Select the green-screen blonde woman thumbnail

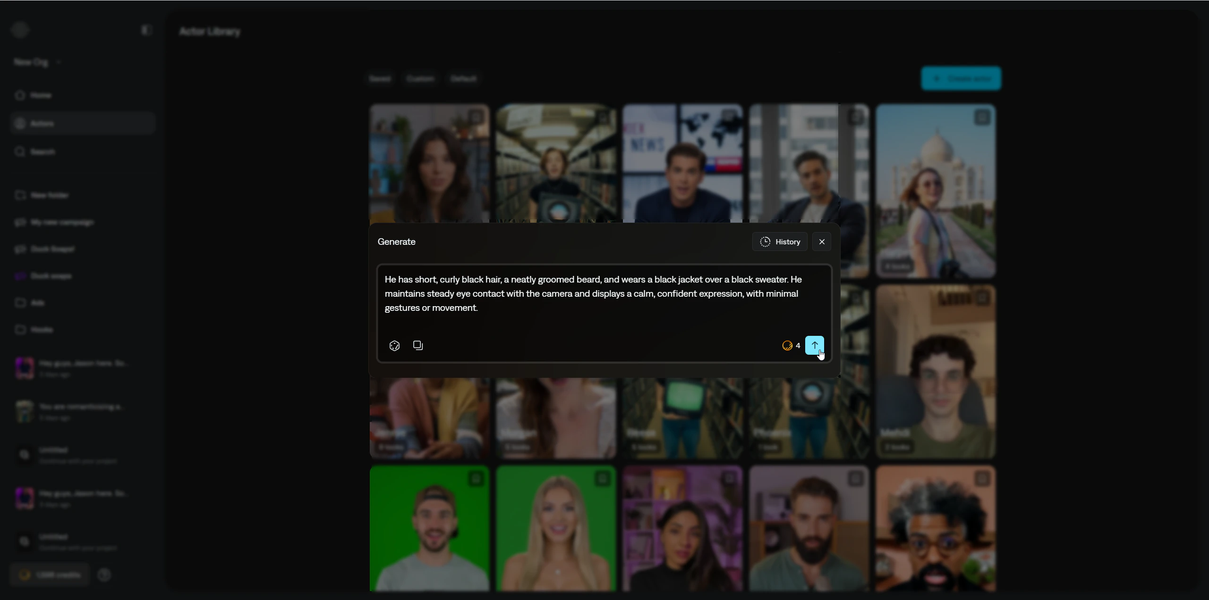(x=556, y=528)
